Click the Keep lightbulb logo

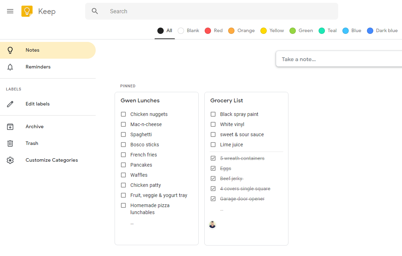(x=27, y=11)
